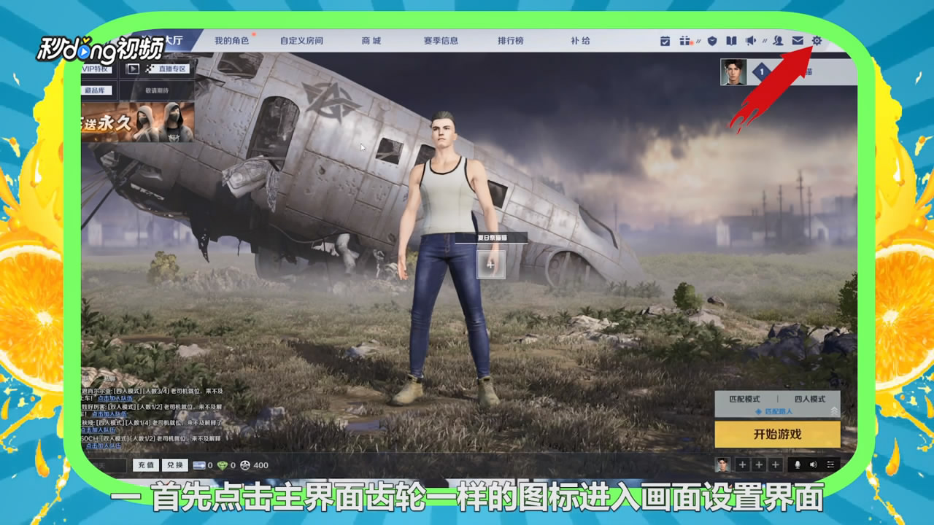Invite teammate in first plus slot
This screenshot has height=525, width=934.
click(742, 464)
